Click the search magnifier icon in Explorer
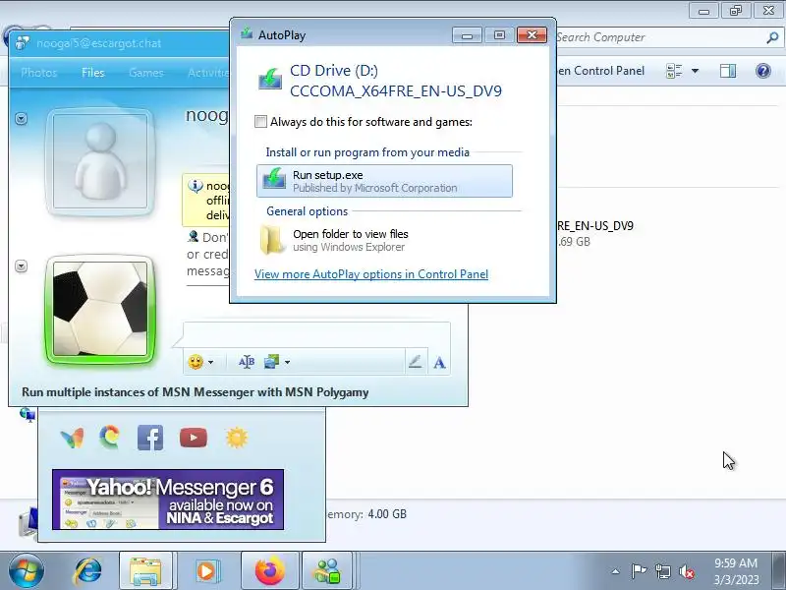The image size is (786, 590). coord(772,37)
